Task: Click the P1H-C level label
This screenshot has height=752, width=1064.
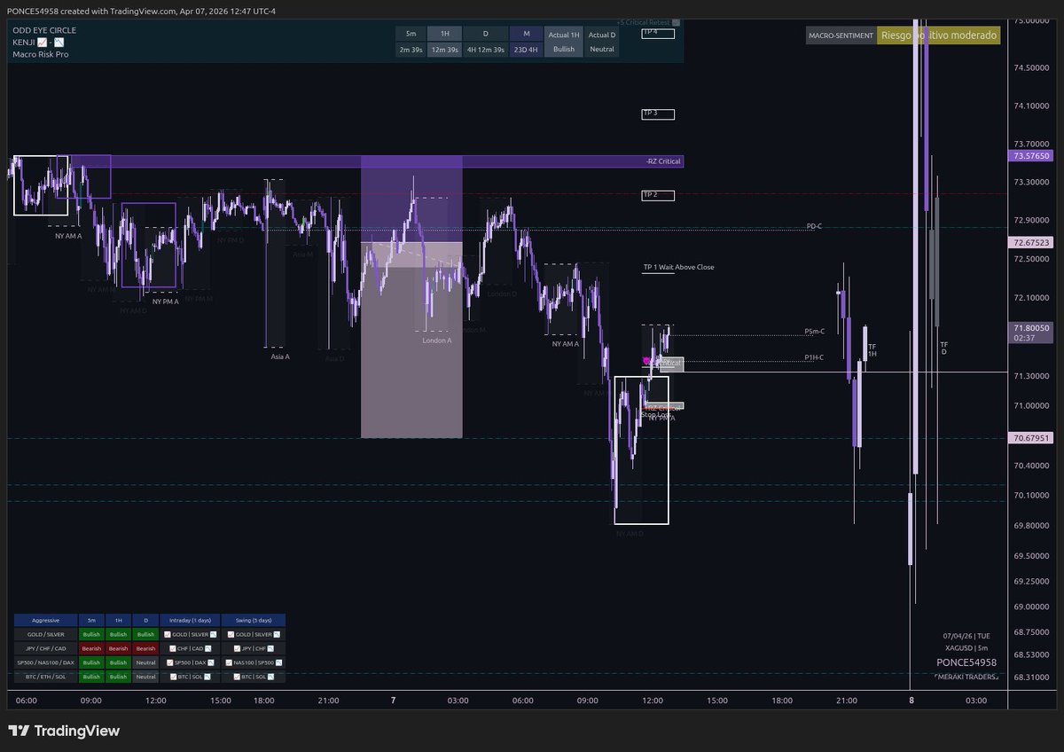Action: (x=815, y=357)
